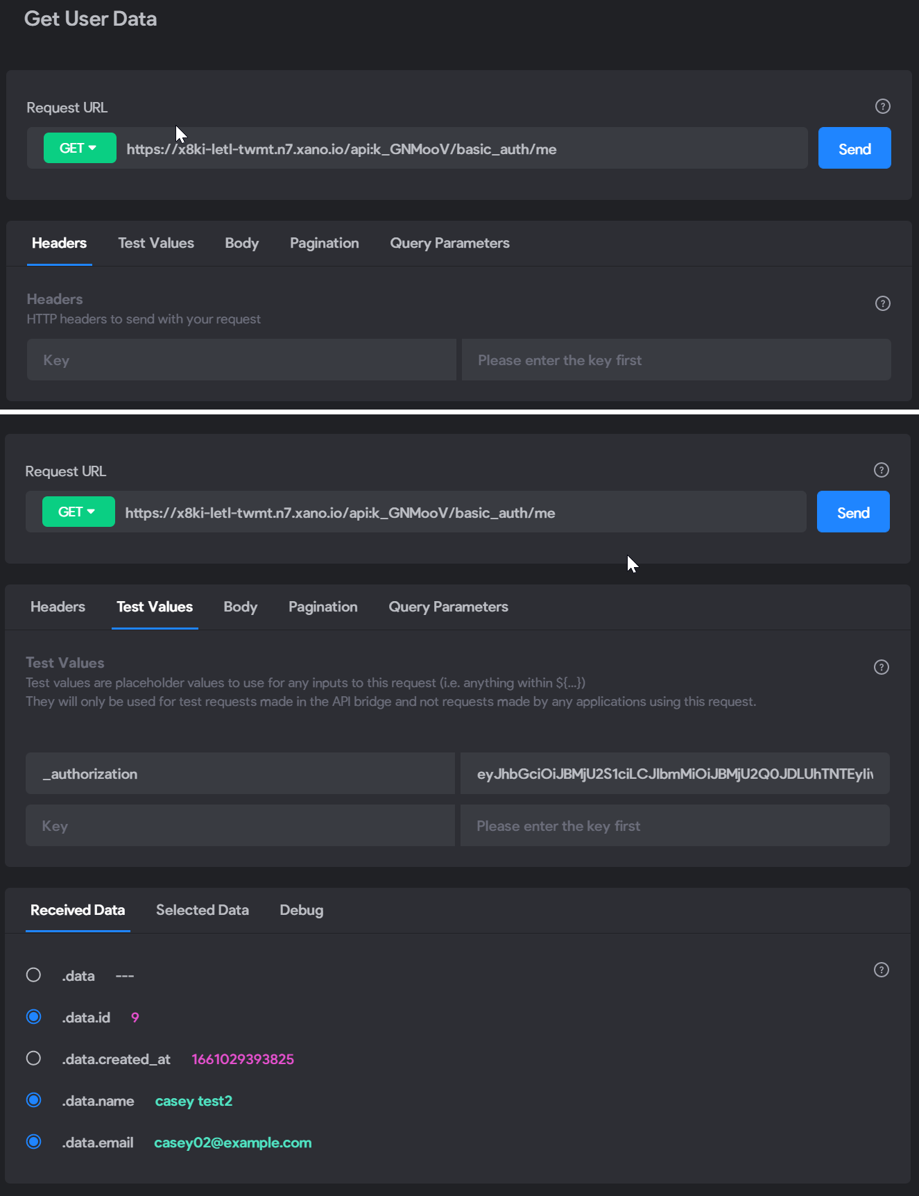This screenshot has width=919, height=1196.
Task: Click empty value field under the token
Action: (x=675, y=825)
